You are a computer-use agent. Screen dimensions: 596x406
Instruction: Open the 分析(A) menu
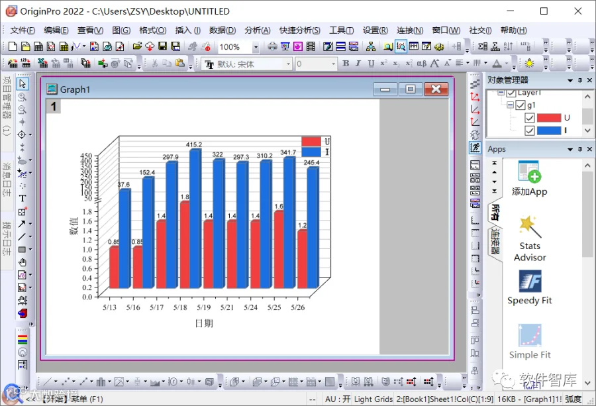(258, 30)
